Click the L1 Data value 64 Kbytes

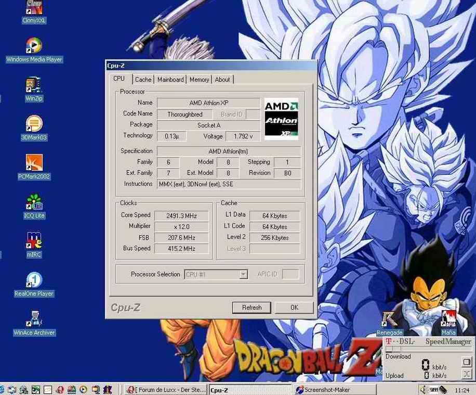pos(274,216)
